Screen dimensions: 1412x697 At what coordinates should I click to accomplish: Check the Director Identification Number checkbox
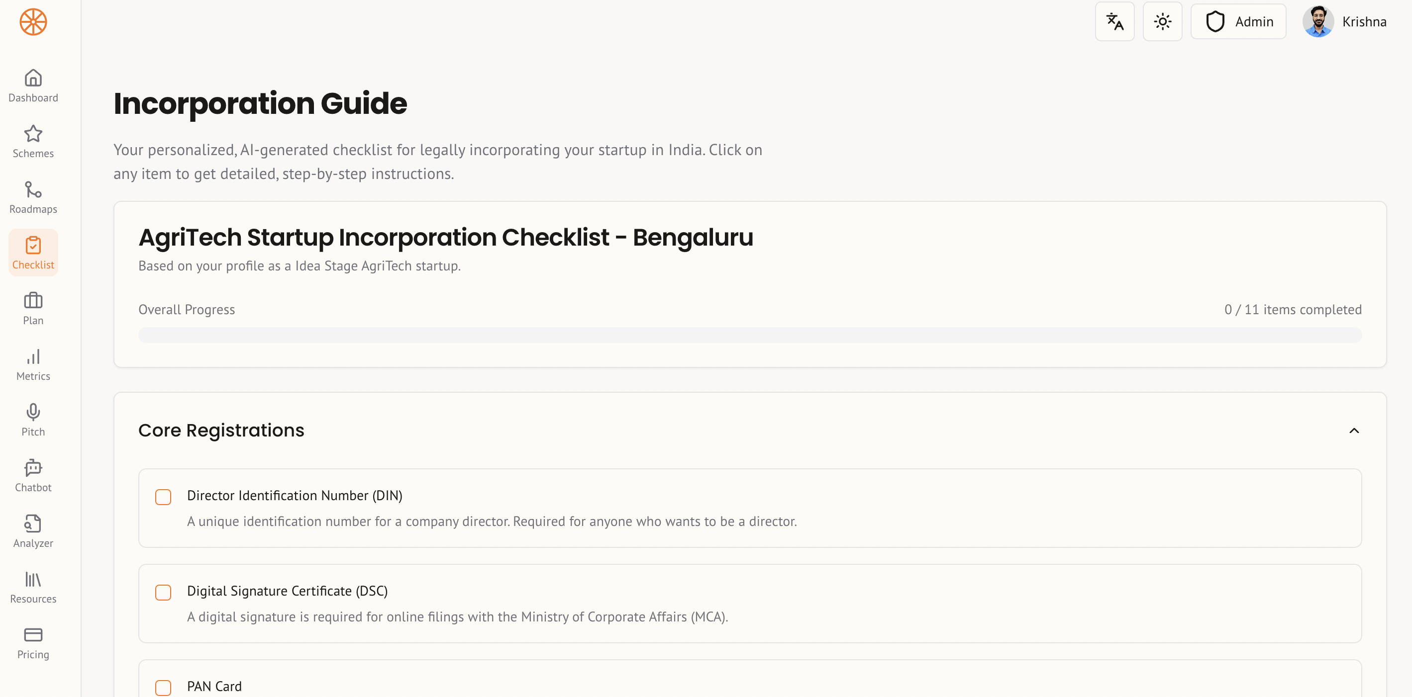pyautogui.click(x=163, y=497)
